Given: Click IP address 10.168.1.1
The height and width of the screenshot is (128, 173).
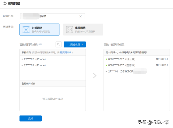Looking at the screenshot, I should coord(162,59).
